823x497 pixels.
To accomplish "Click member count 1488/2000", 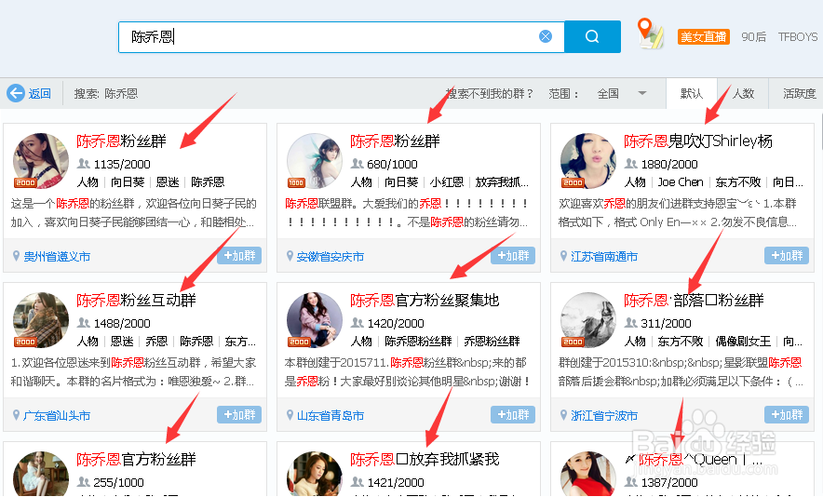I will coord(122,323).
